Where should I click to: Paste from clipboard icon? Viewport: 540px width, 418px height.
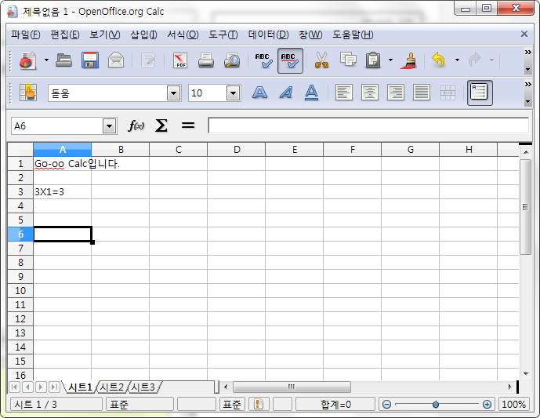coord(373,60)
